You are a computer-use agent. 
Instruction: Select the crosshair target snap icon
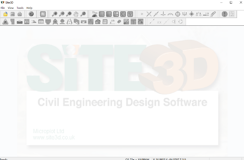coord(178,14)
